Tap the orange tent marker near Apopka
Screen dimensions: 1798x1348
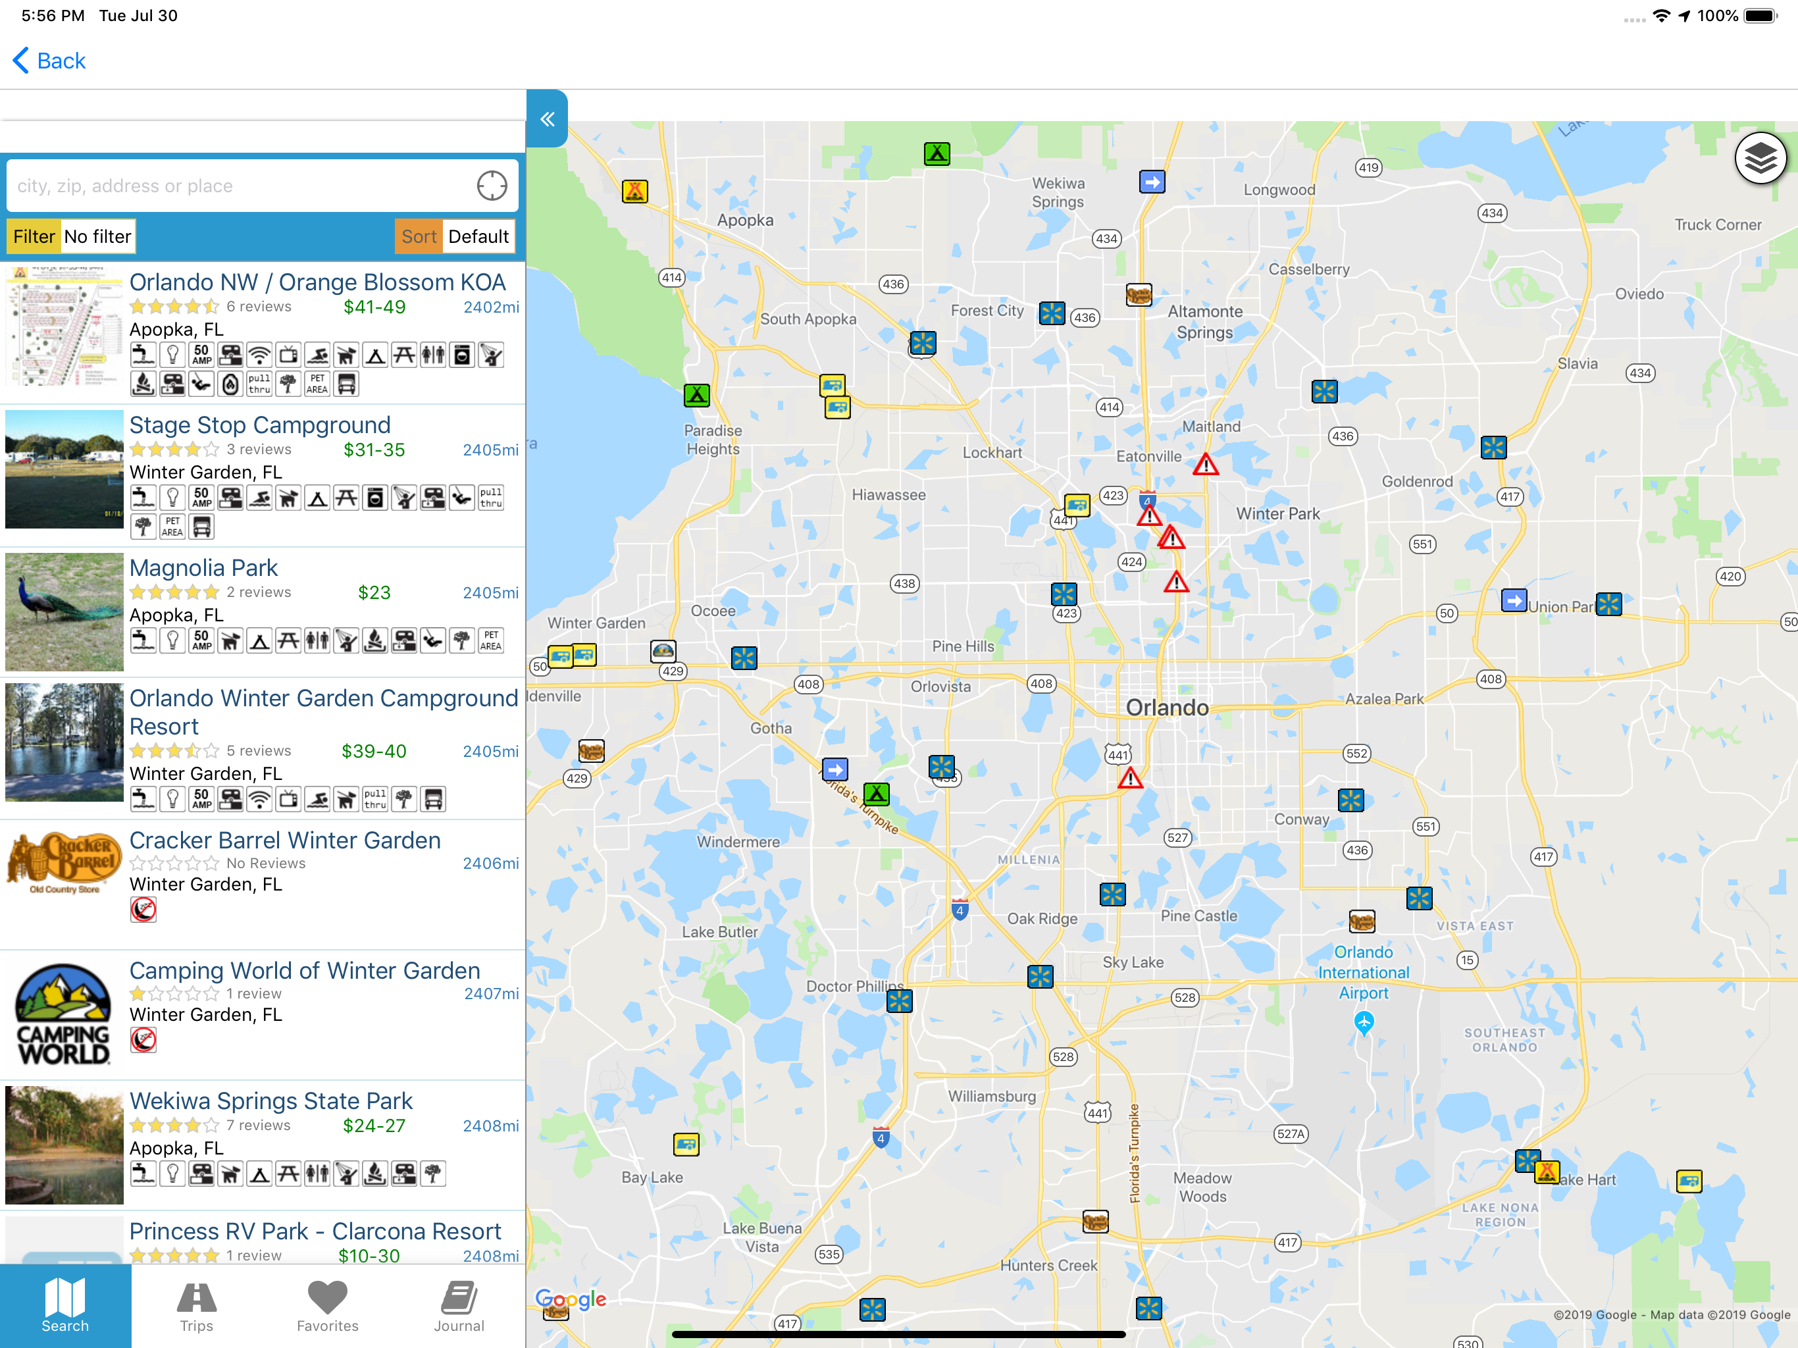tap(634, 191)
